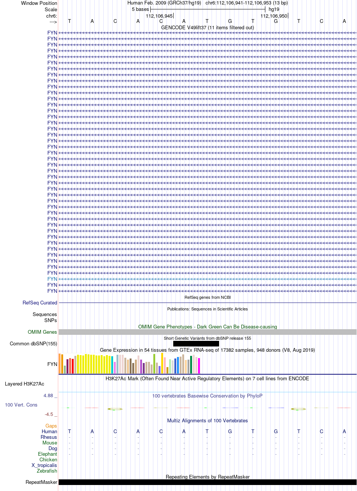Image resolution: width=357 pixels, height=491 pixels.
Task: Open Common dbSNP(155) track settings label
Action: 33,343
